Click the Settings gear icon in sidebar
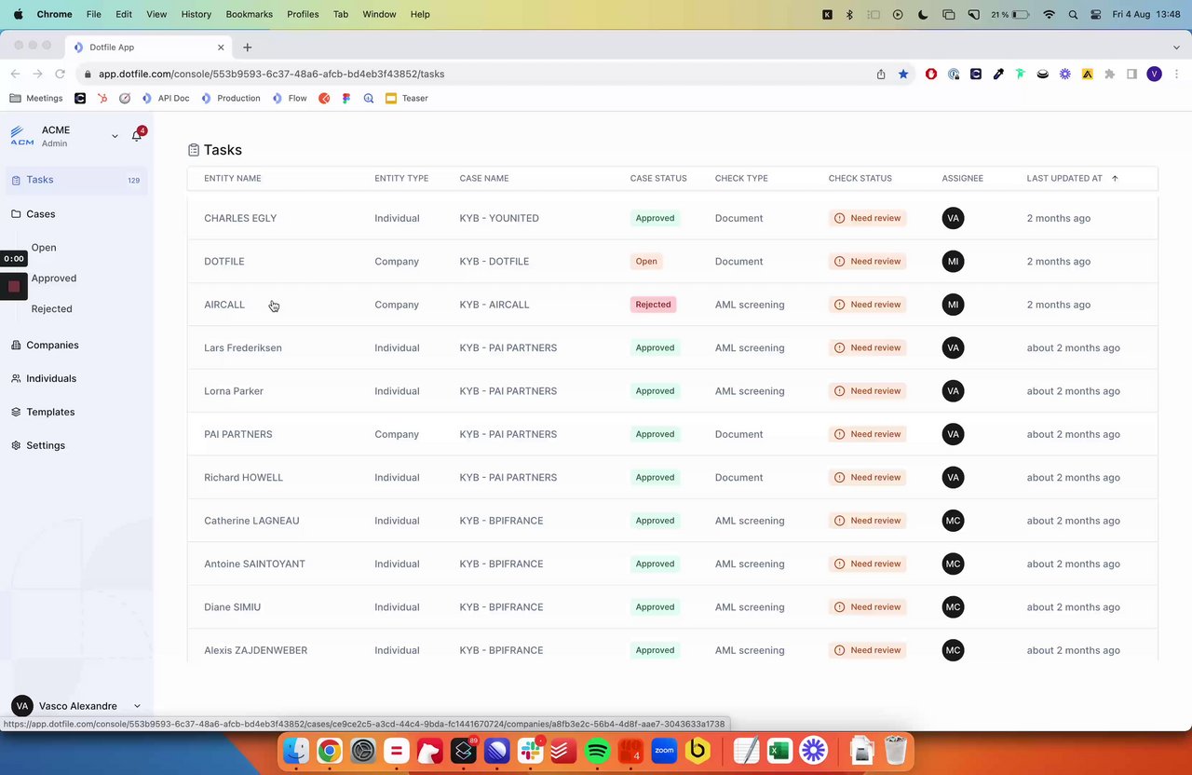 [16, 445]
